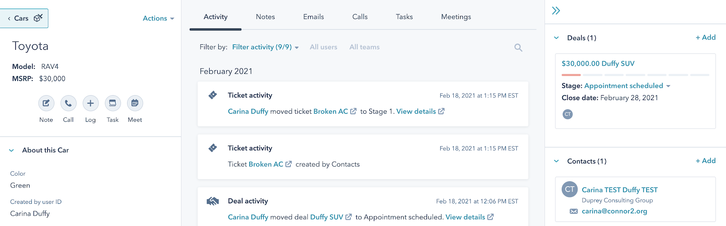This screenshot has height=226, width=726.
Task: Click the Note icon button
Action: coord(46,103)
